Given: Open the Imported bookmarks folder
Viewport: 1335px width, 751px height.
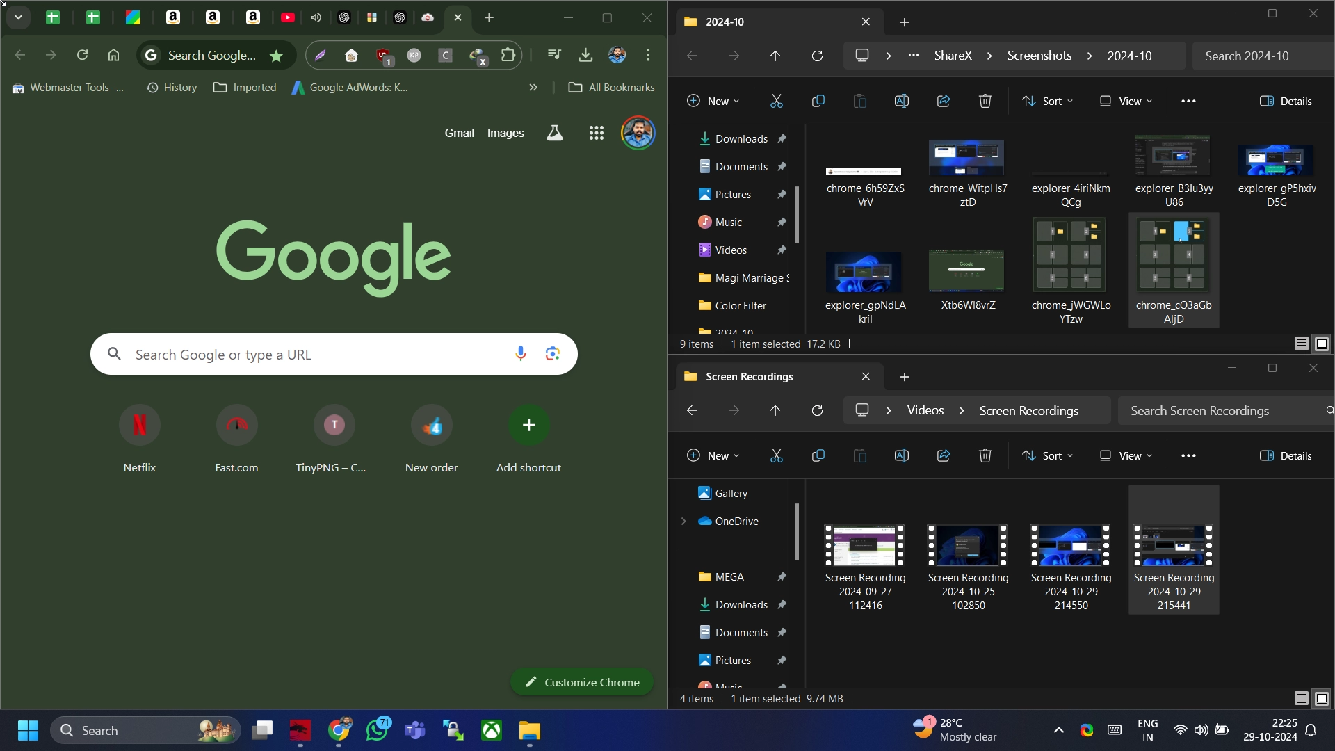Looking at the screenshot, I should click(x=245, y=88).
